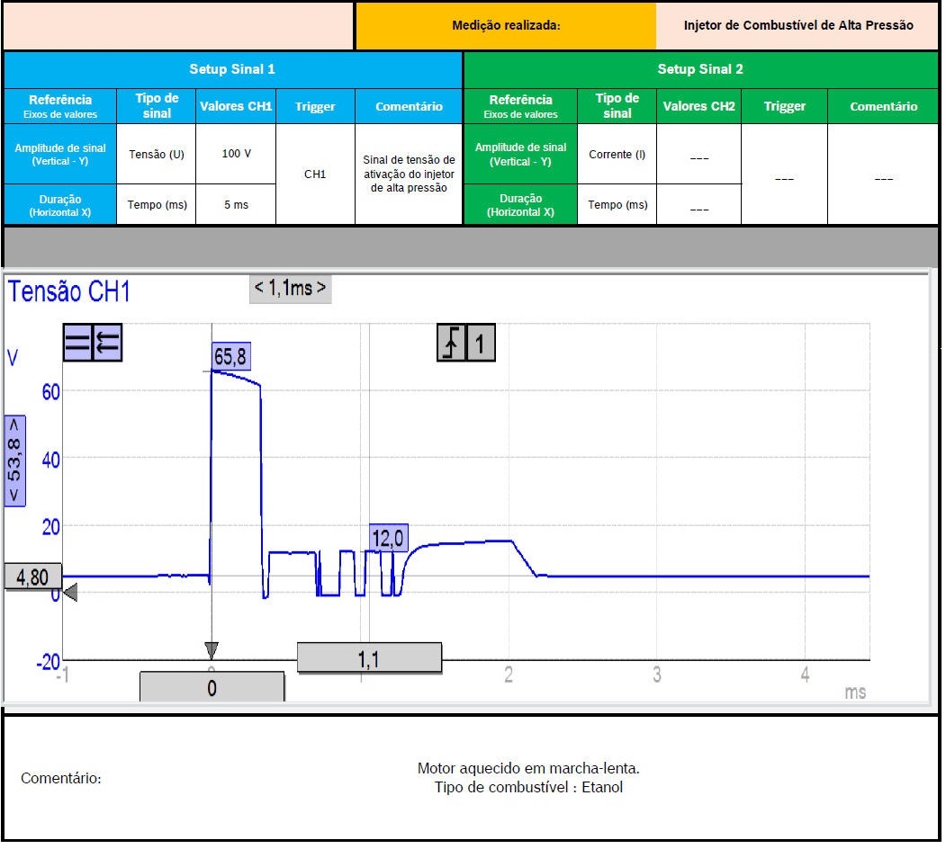Viewport: 946px width, 849px height.
Task: Click the Medição realizada orange header cell
Action: click(505, 25)
